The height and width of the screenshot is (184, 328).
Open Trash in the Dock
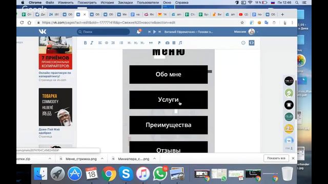(287, 174)
